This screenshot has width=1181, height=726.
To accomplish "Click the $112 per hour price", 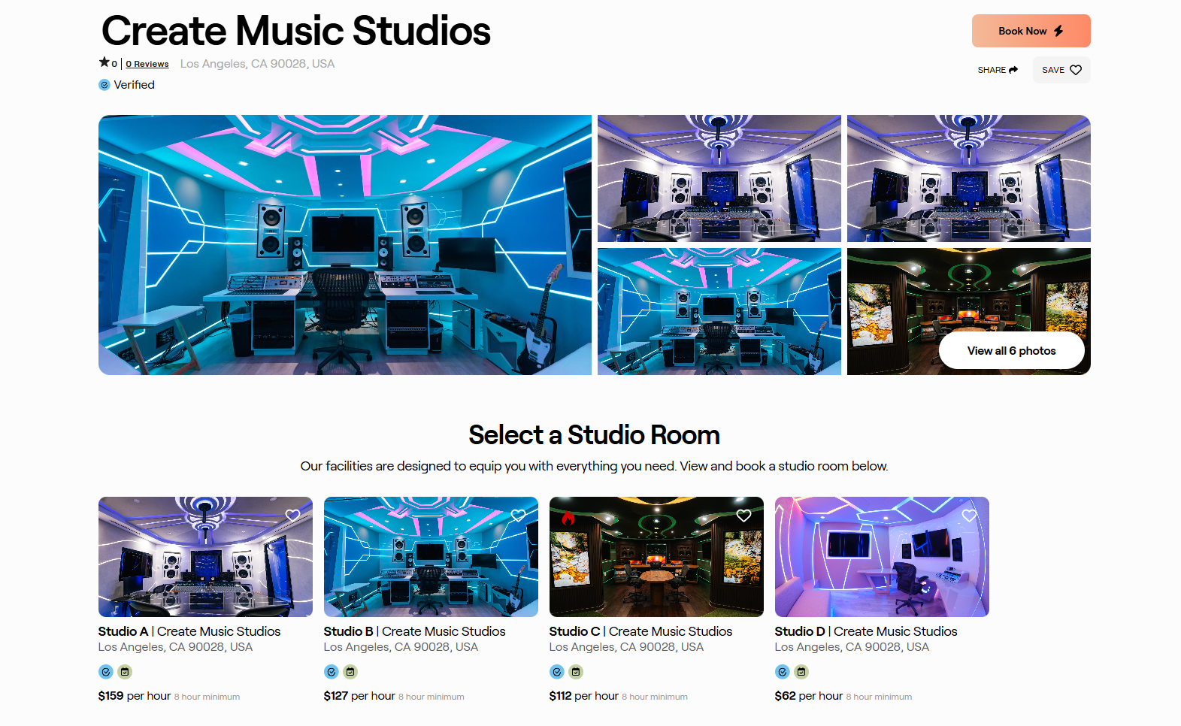I will pyautogui.click(x=584, y=696).
